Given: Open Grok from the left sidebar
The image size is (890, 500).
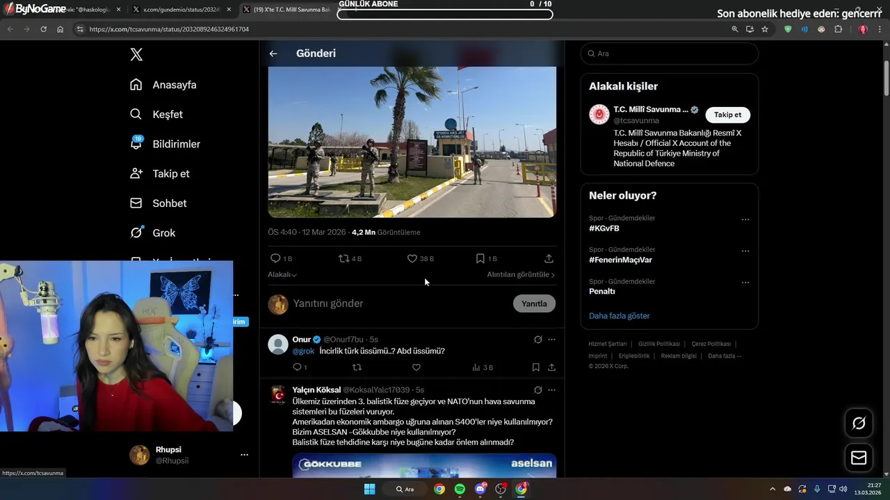Looking at the screenshot, I should point(153,233).
